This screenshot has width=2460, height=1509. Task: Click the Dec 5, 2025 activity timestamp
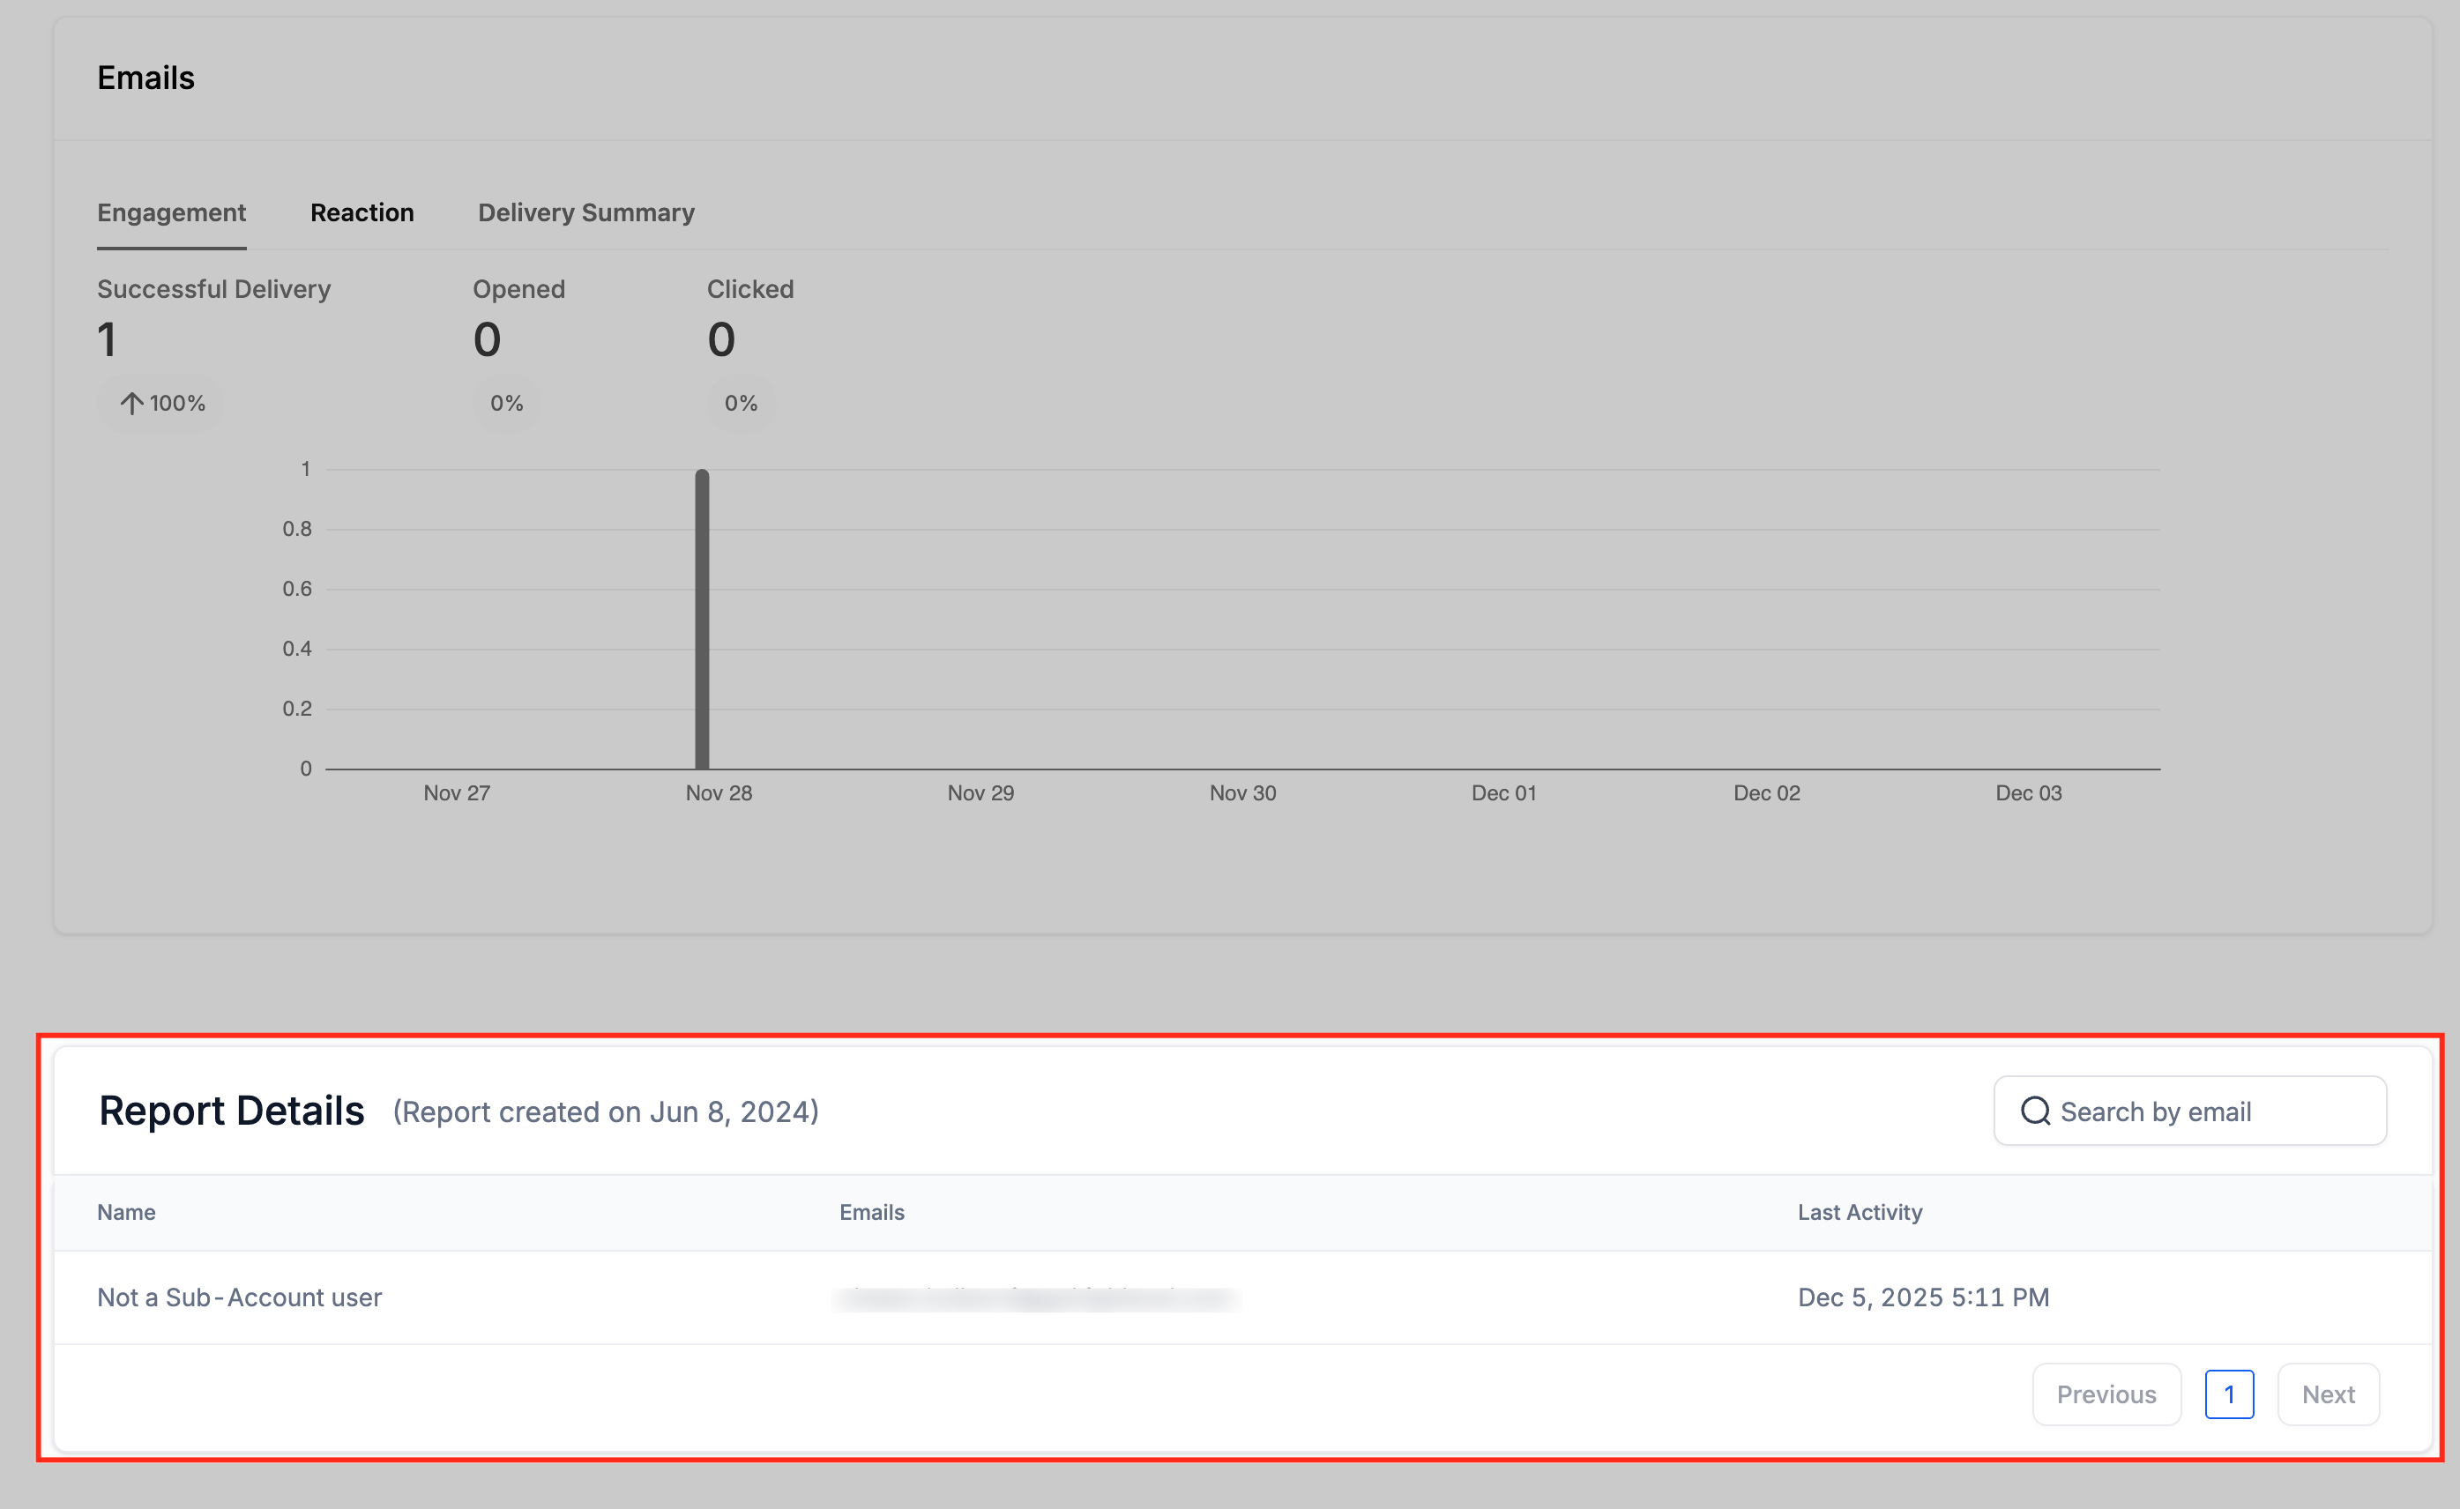(1922, 1297)
